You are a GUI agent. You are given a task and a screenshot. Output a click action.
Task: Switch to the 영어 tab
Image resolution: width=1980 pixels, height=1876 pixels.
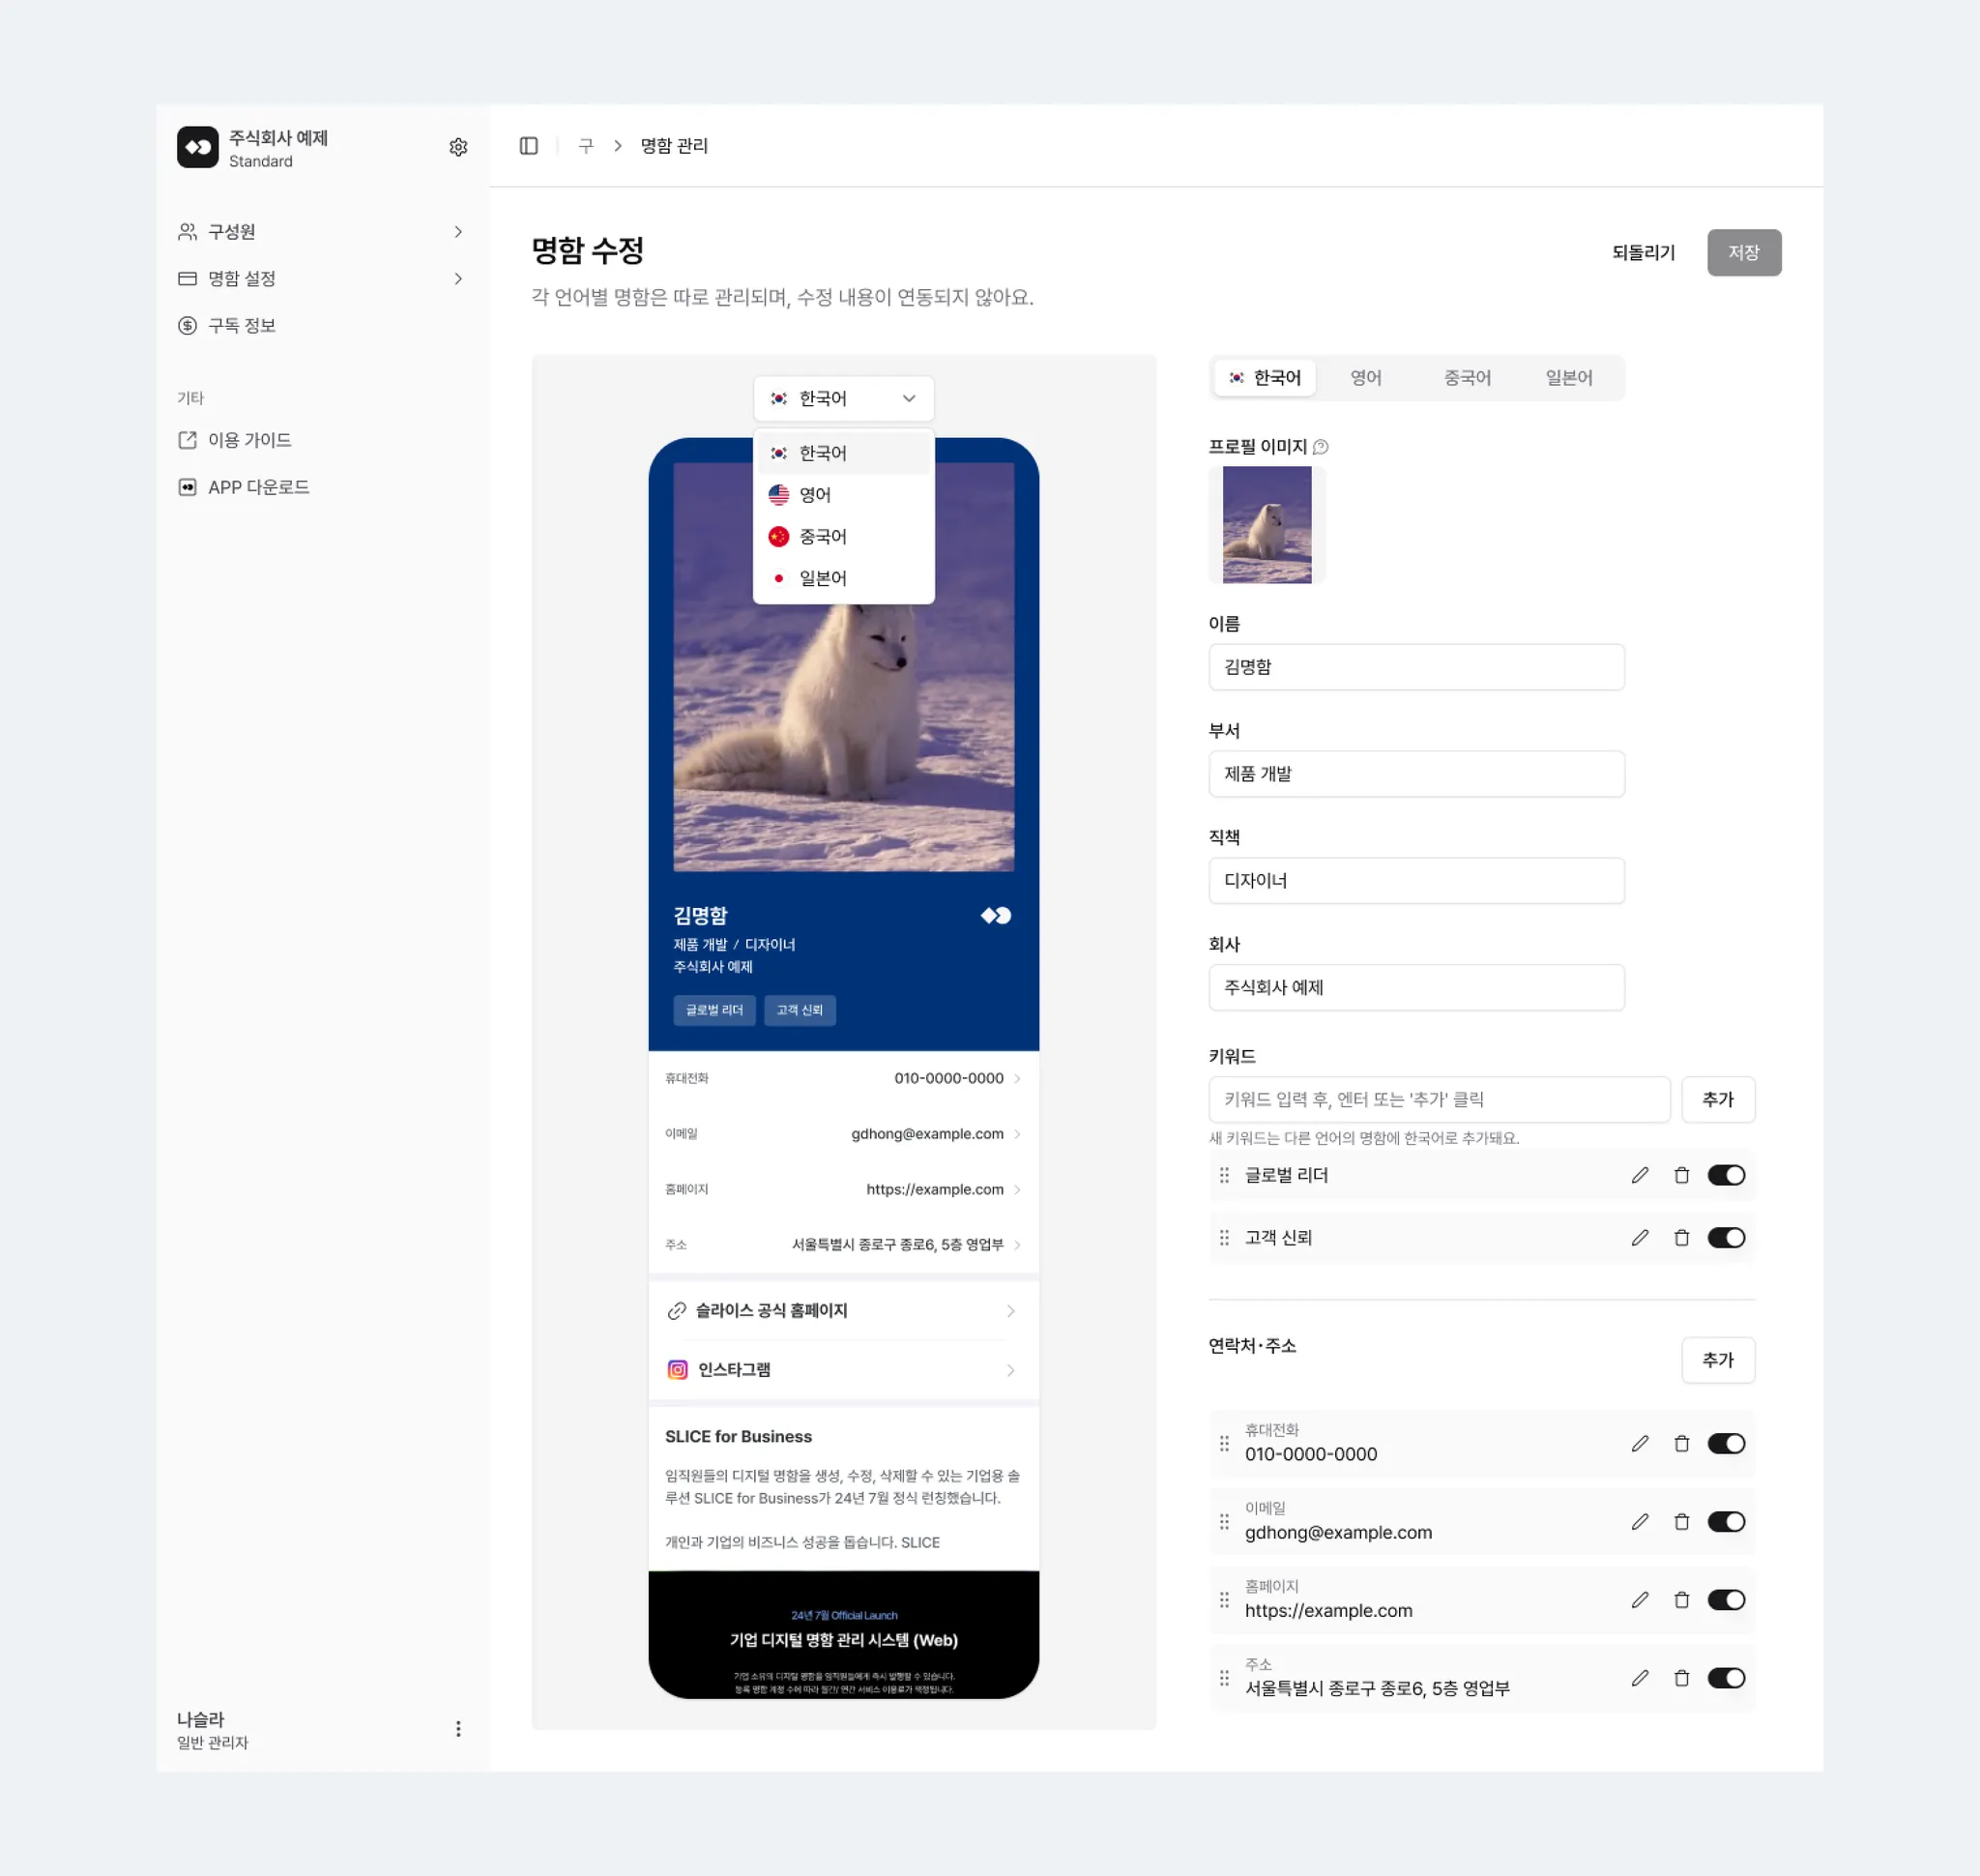point(1365,378)
